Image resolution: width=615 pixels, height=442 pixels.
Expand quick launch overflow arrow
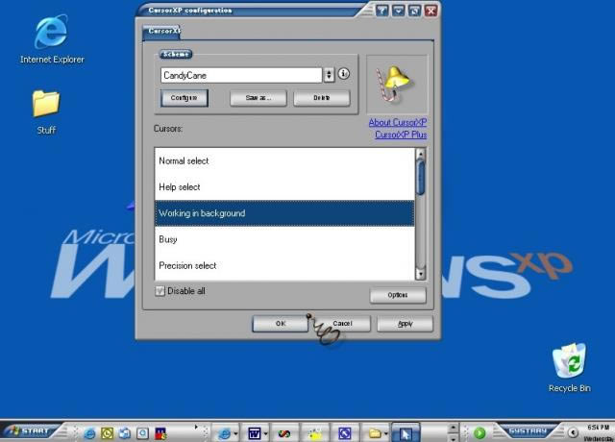tap(196, 427)
